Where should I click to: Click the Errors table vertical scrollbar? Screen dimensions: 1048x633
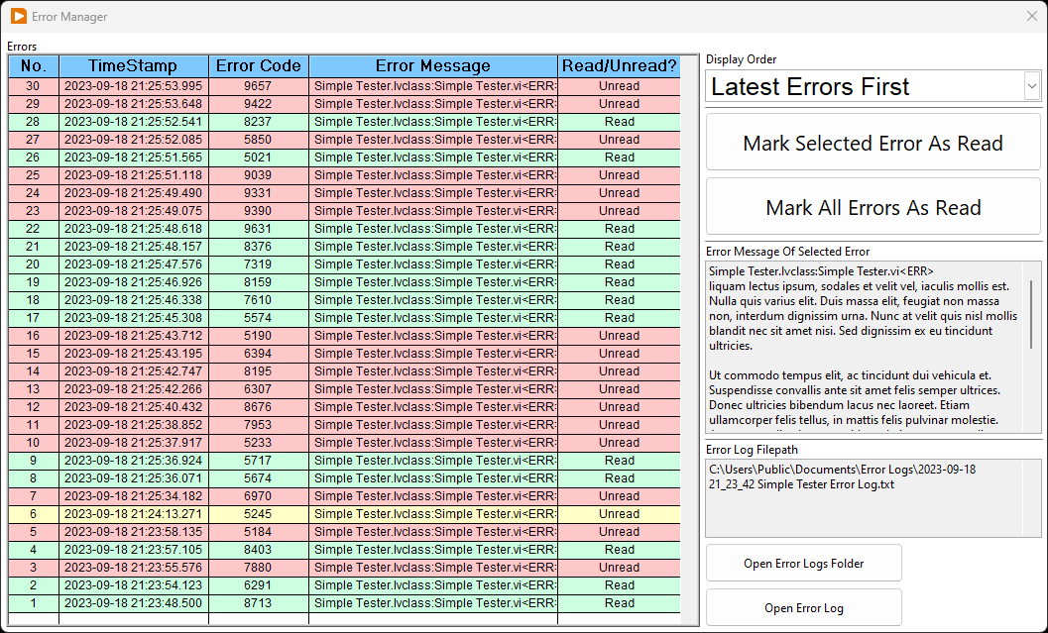click(x=690, y=341)
